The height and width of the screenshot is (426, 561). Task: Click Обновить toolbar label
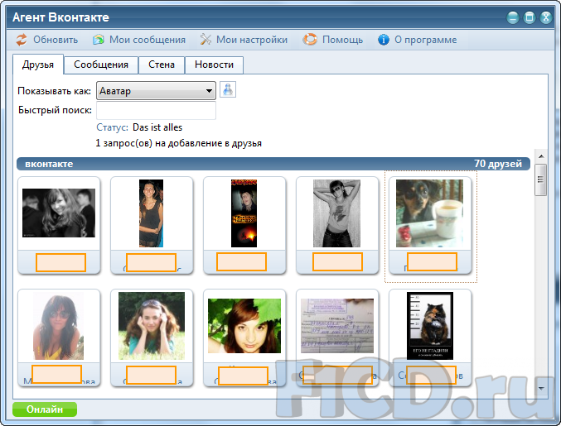click(x=56, y=40)
